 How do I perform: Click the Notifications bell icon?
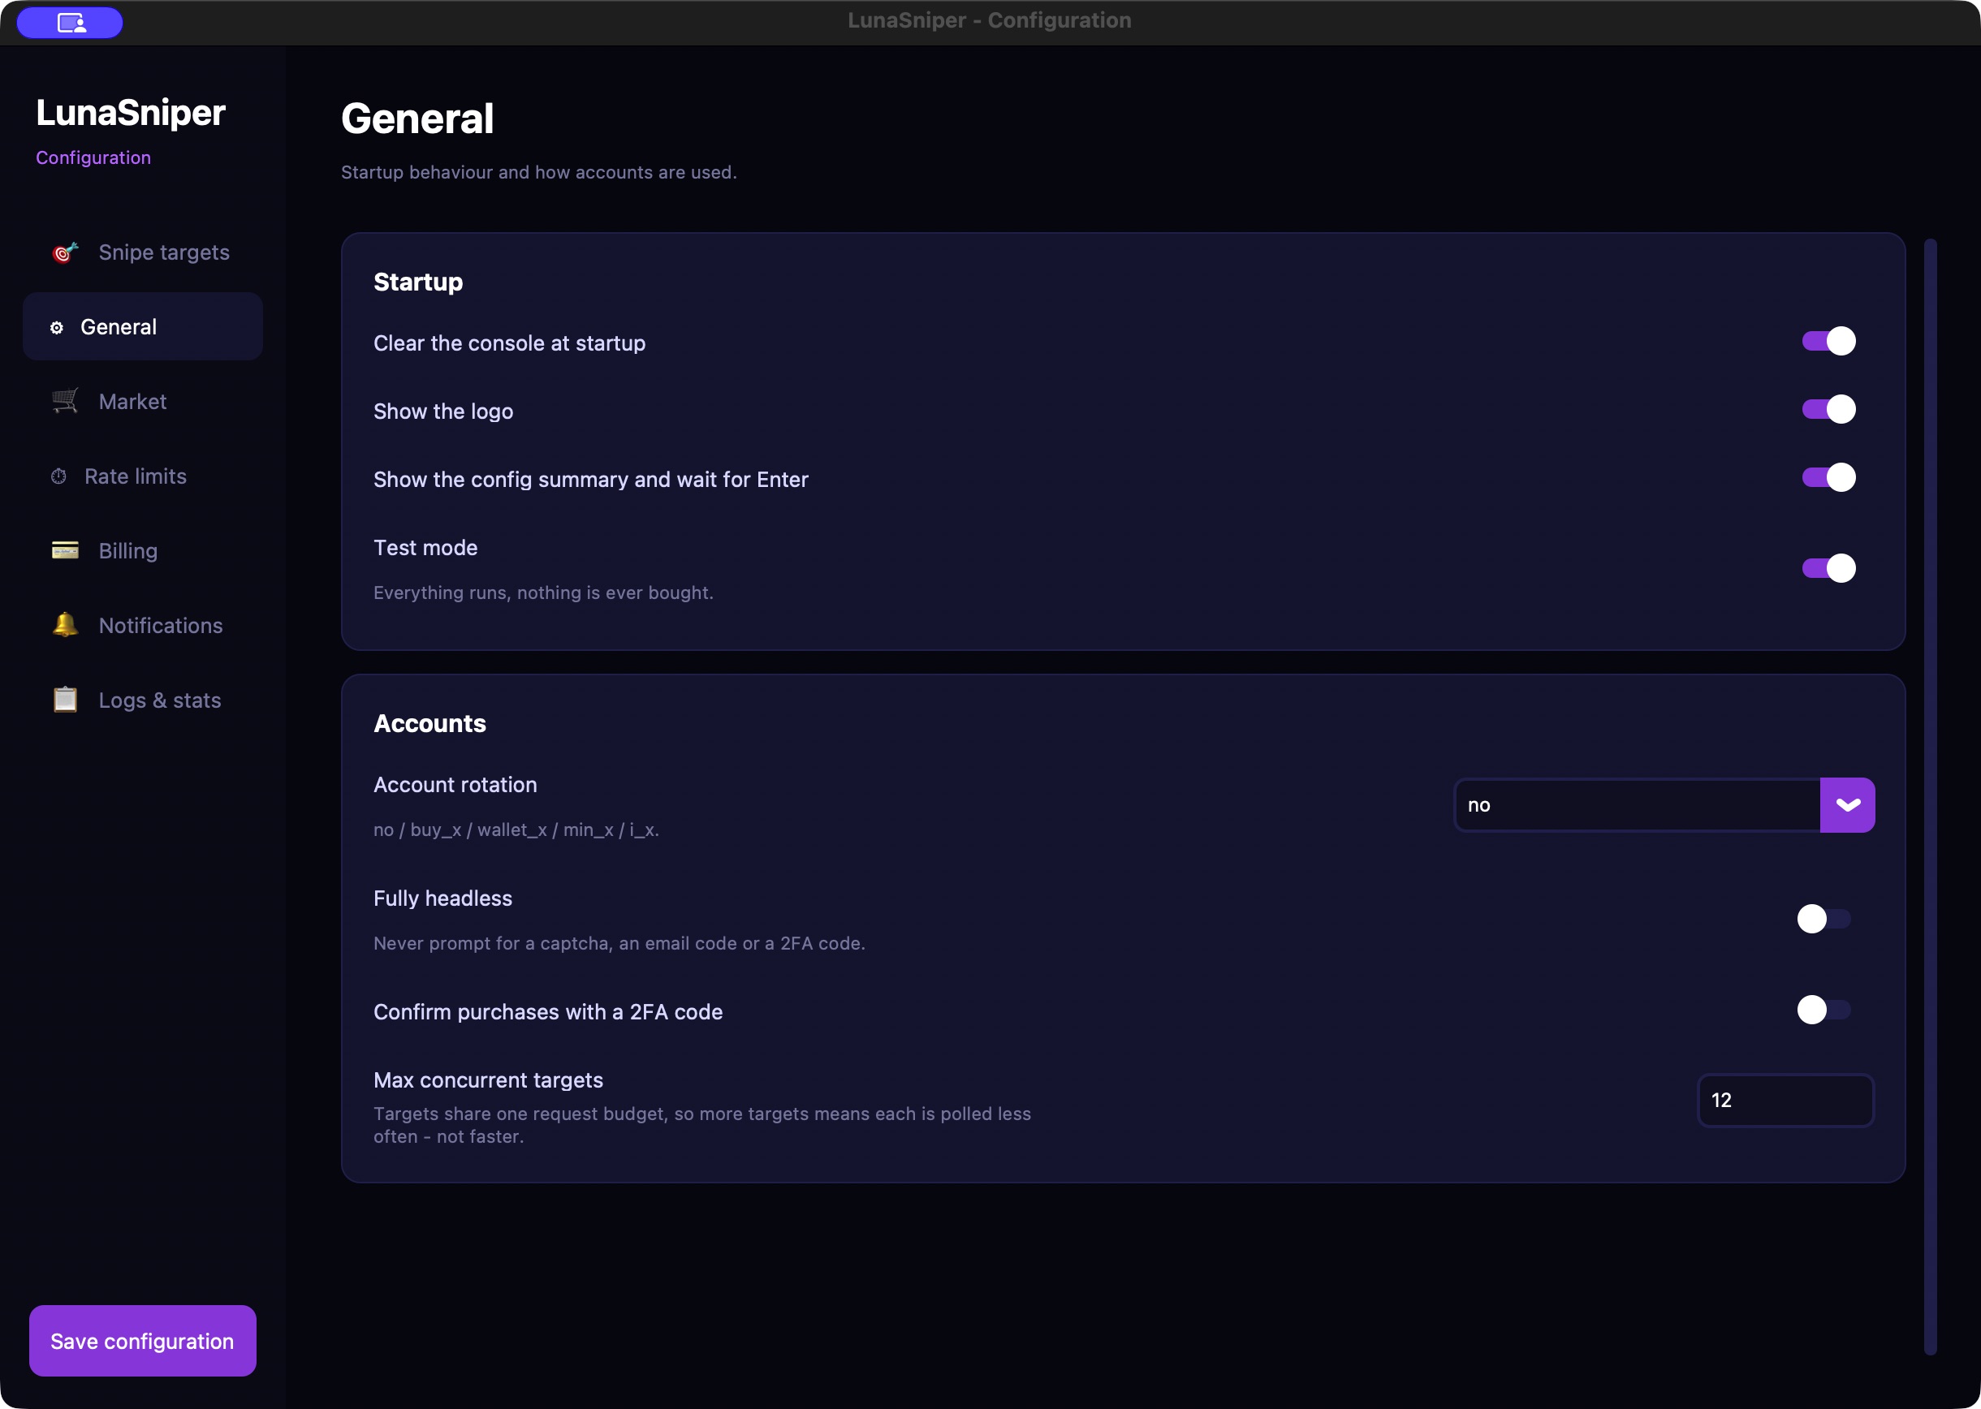pyautogui.click(x=65, y=626)
